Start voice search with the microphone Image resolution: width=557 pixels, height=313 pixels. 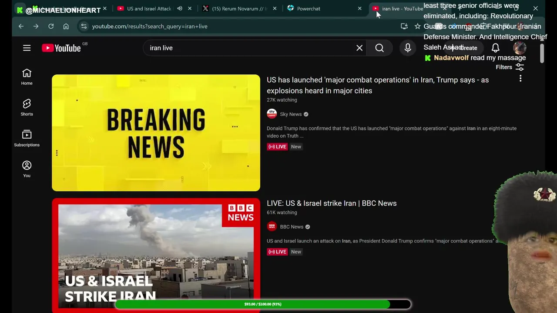[408, 48]
